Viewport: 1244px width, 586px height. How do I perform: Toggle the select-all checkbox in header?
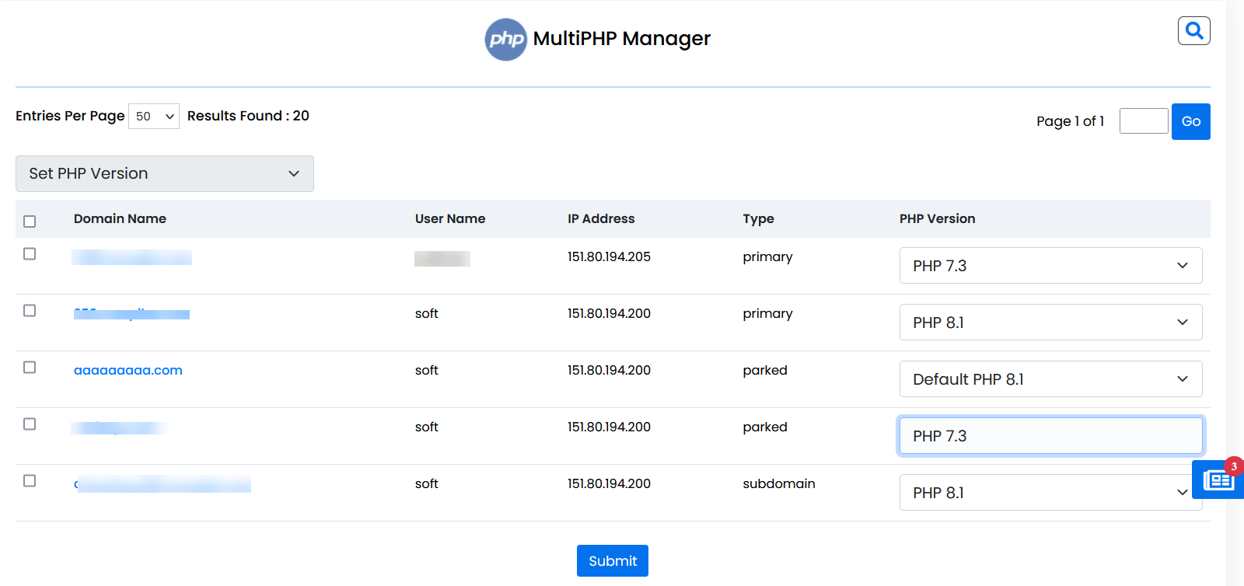(x=30, y=221)
